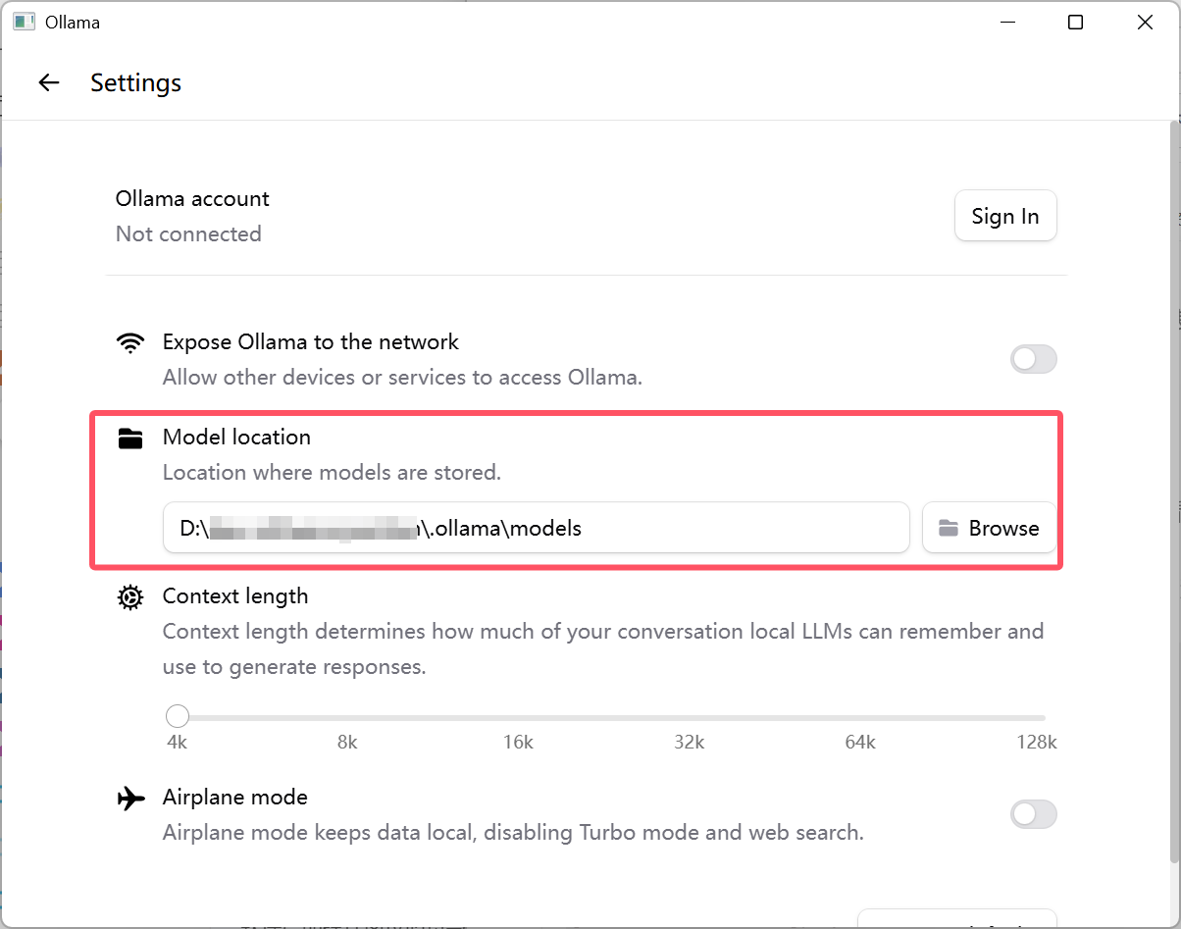Image resolution: width=1181 pixels, height=929 pixels.
Task: Click the 'Ollama account' label
Action: 192,199
